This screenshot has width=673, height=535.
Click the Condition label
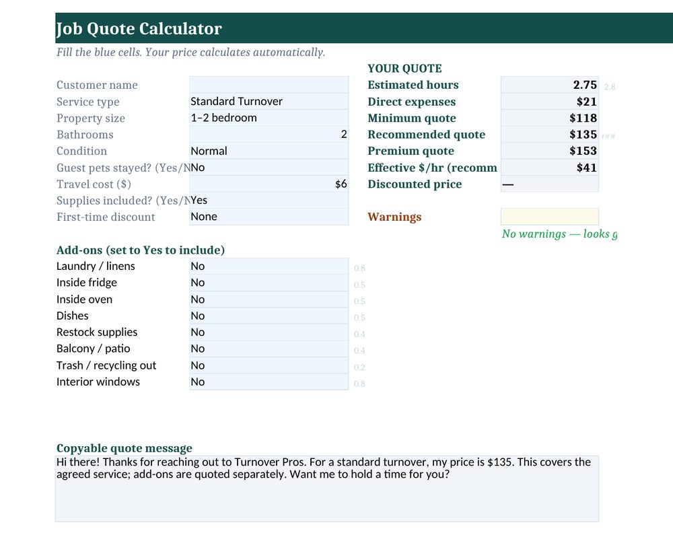tap(81, 151)
